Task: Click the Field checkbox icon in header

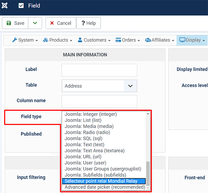Action: [21, 6]
